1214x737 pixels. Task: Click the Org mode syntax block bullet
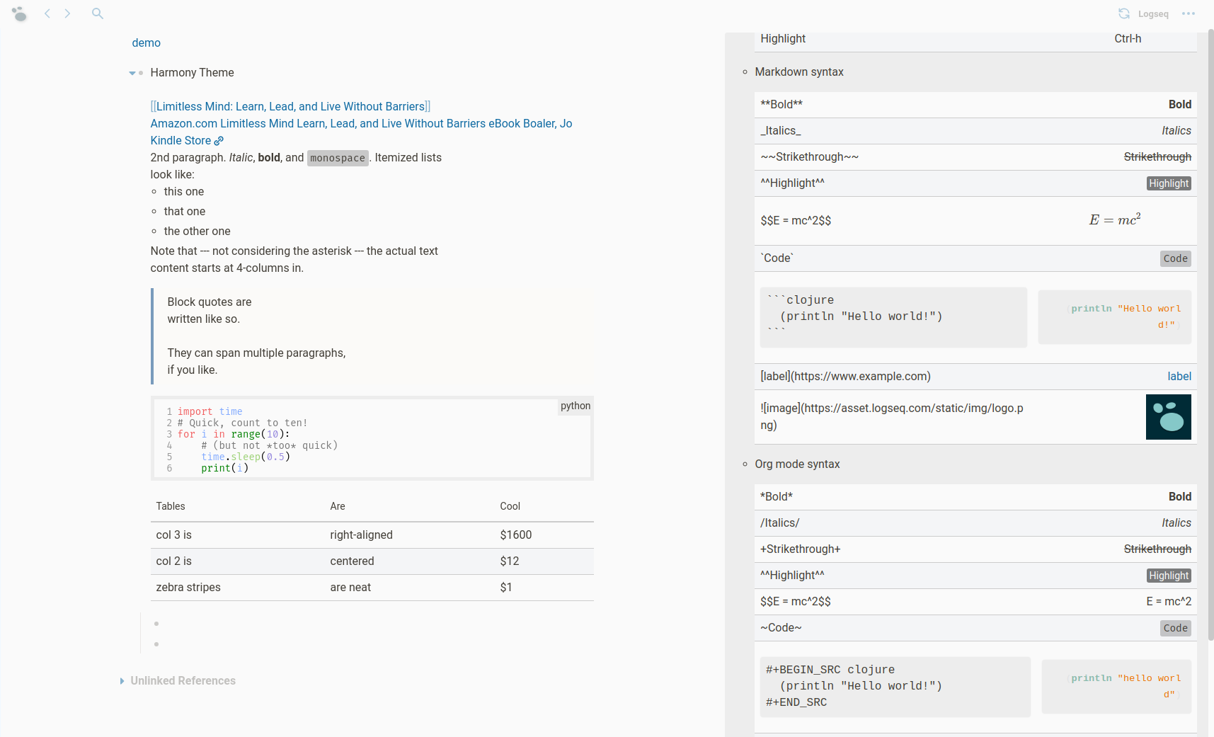click(745, 464)
